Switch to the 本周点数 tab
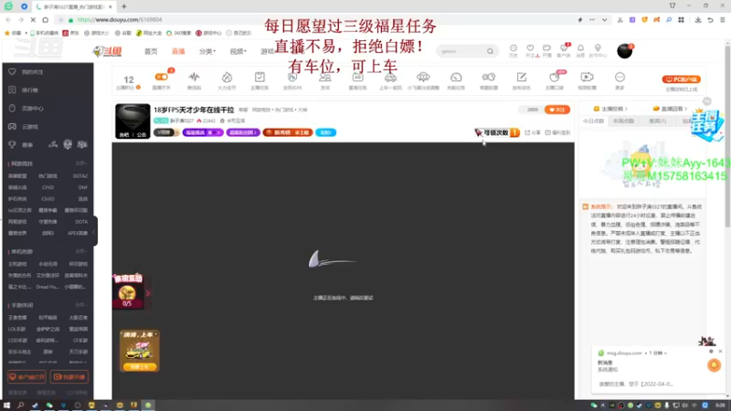 (x=623, y=121)
